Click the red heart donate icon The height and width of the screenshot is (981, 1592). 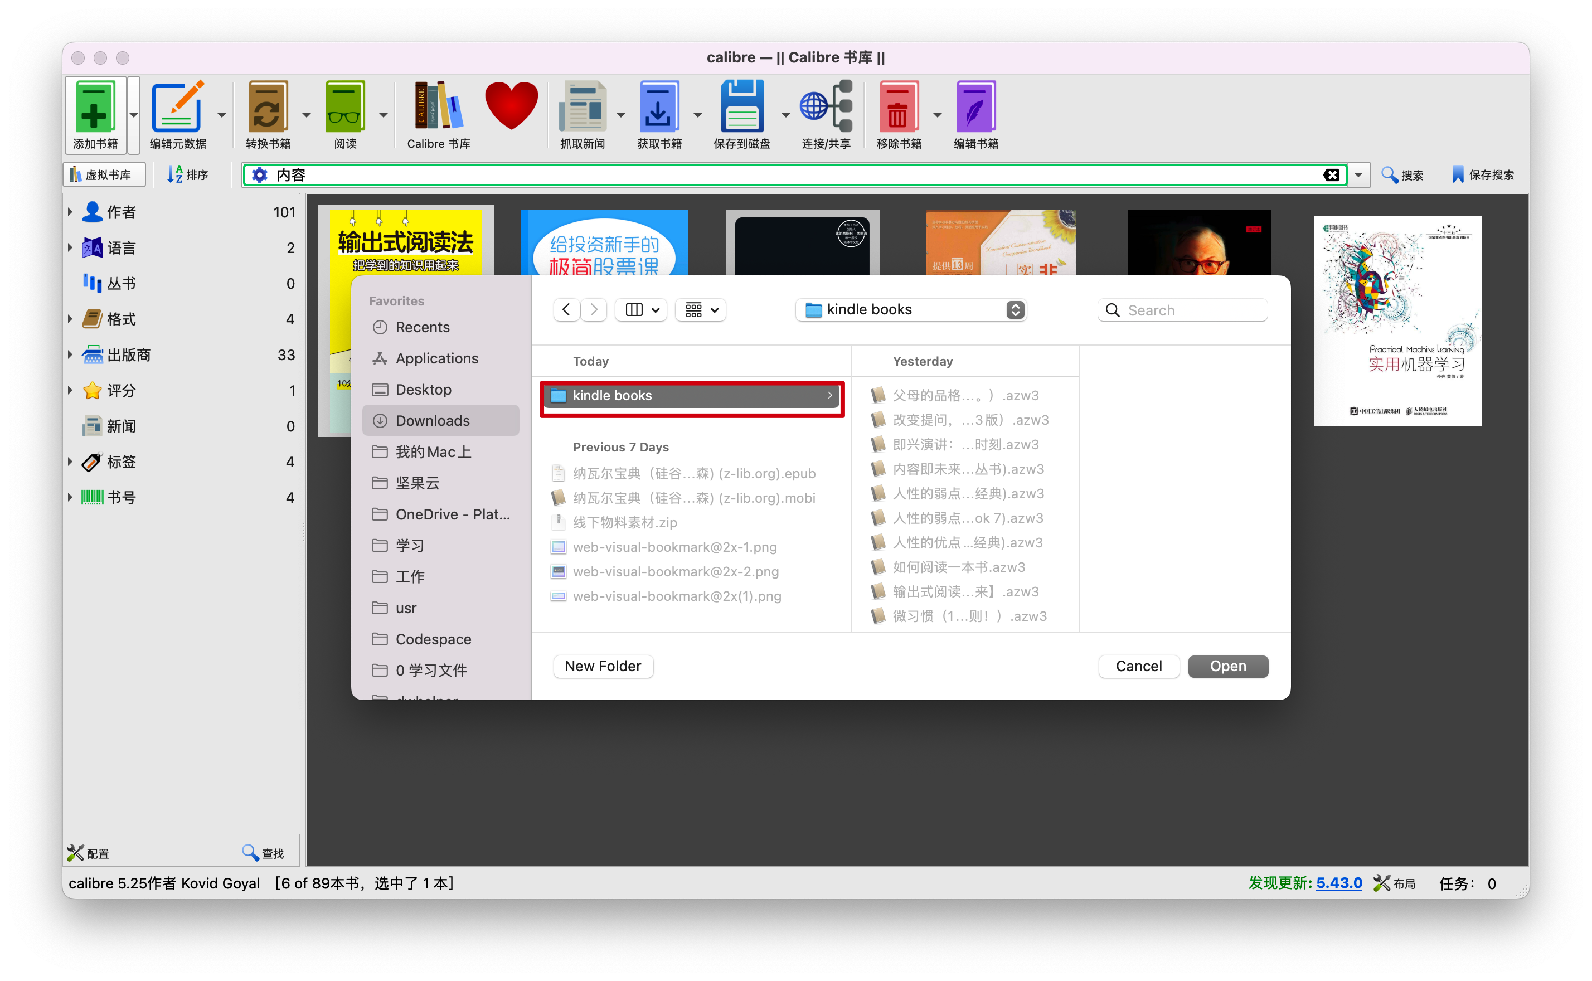click(511, 106)
